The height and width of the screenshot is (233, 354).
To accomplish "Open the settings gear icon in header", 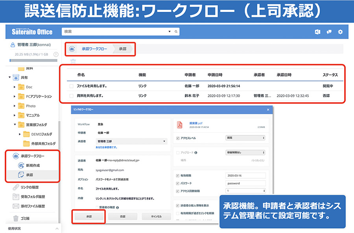I will [340, 32].
